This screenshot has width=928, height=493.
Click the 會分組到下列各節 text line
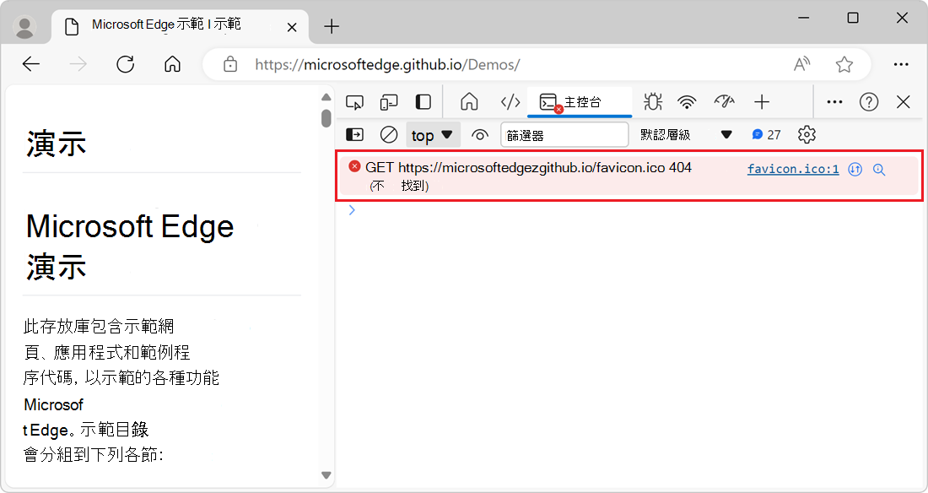click(x=93, y=455)
